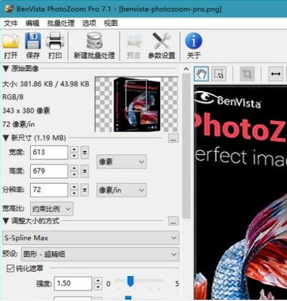
Task: Click the 分辨率 input field
Action: 49,190
